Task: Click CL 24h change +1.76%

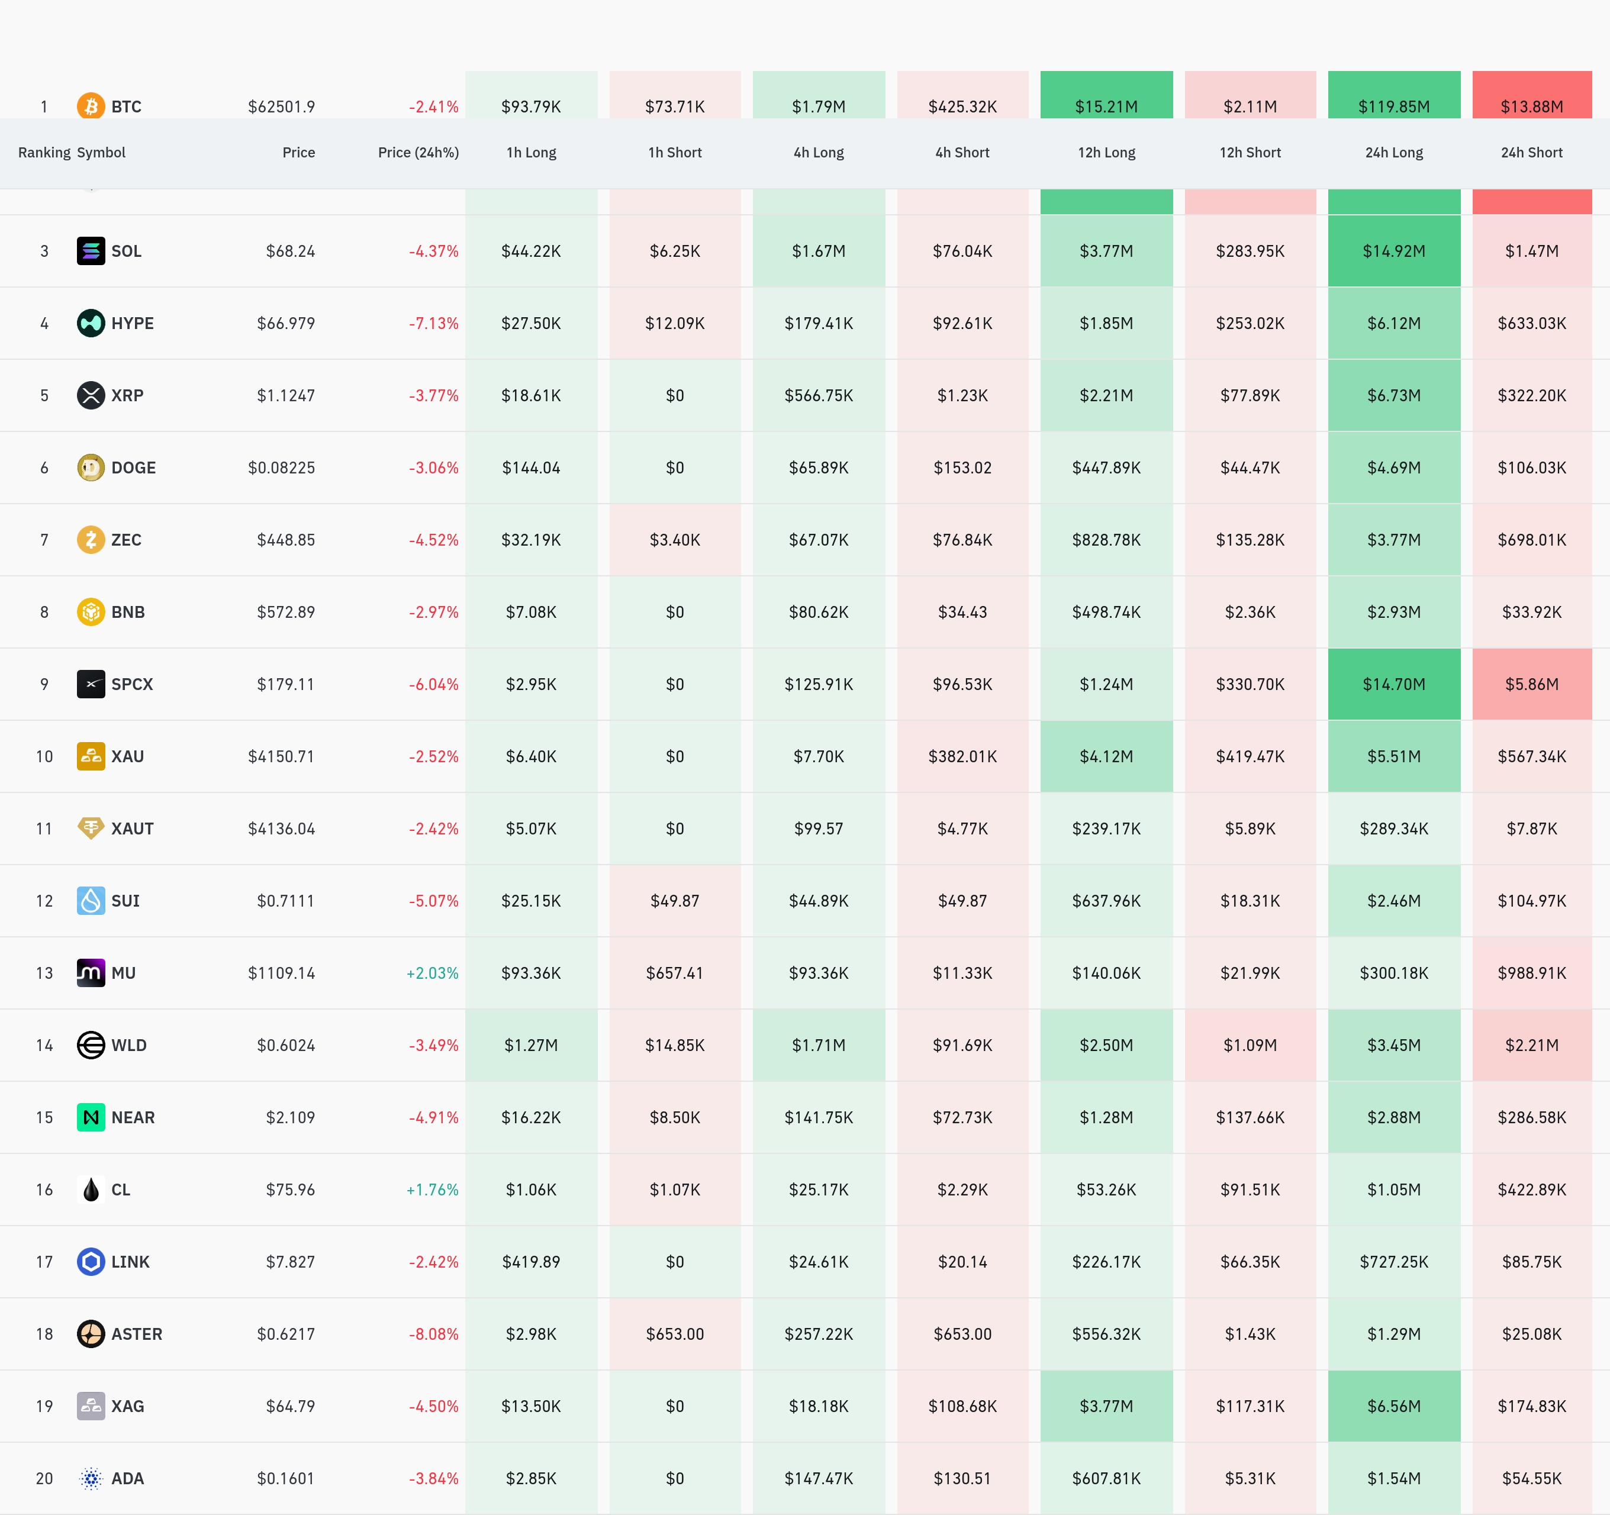Action: click(x=433, y=1190)
